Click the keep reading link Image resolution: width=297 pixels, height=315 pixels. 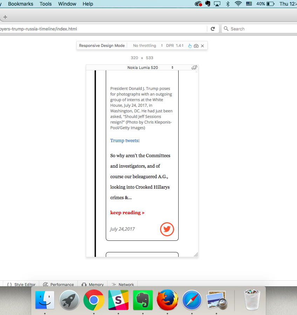127,212
